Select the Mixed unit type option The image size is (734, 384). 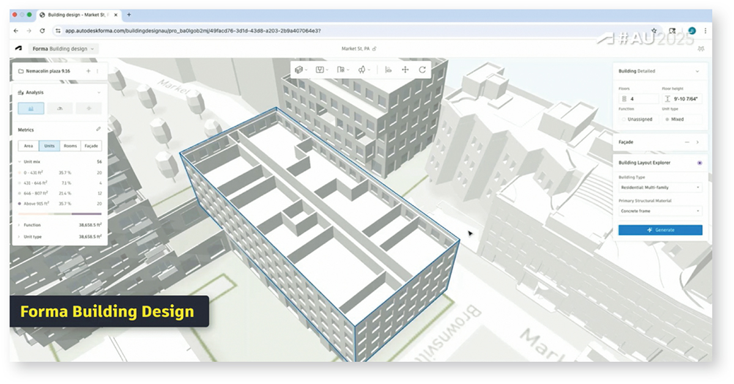point(681,119)
